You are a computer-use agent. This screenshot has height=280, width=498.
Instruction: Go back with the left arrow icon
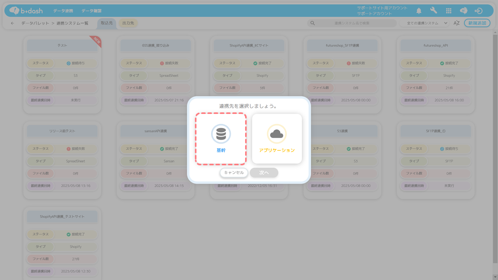coord(12,23)
